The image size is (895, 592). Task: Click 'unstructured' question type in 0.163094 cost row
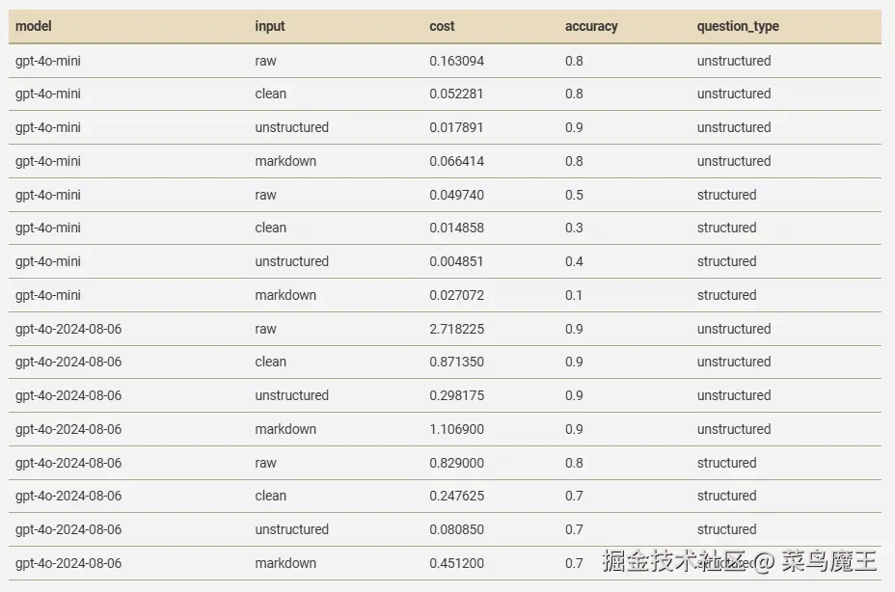point(734,61)
